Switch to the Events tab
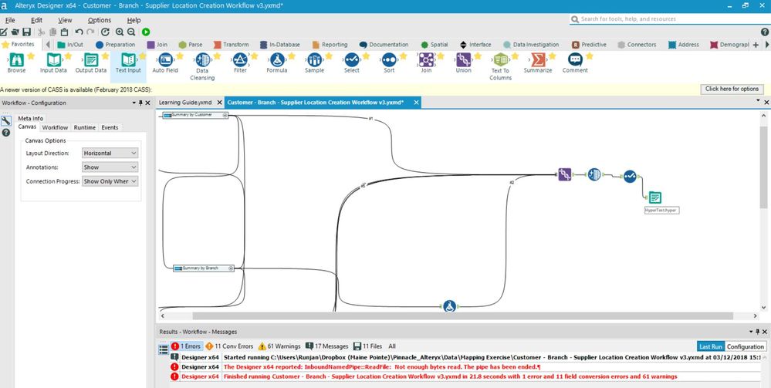This screenshot has width=771, height=388. (x=110, y=127)
